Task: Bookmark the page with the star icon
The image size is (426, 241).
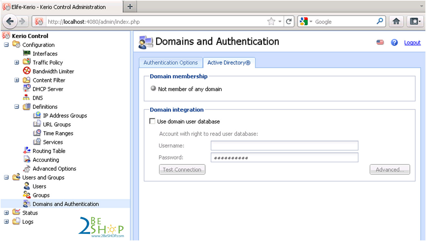Action: point(271,22)
